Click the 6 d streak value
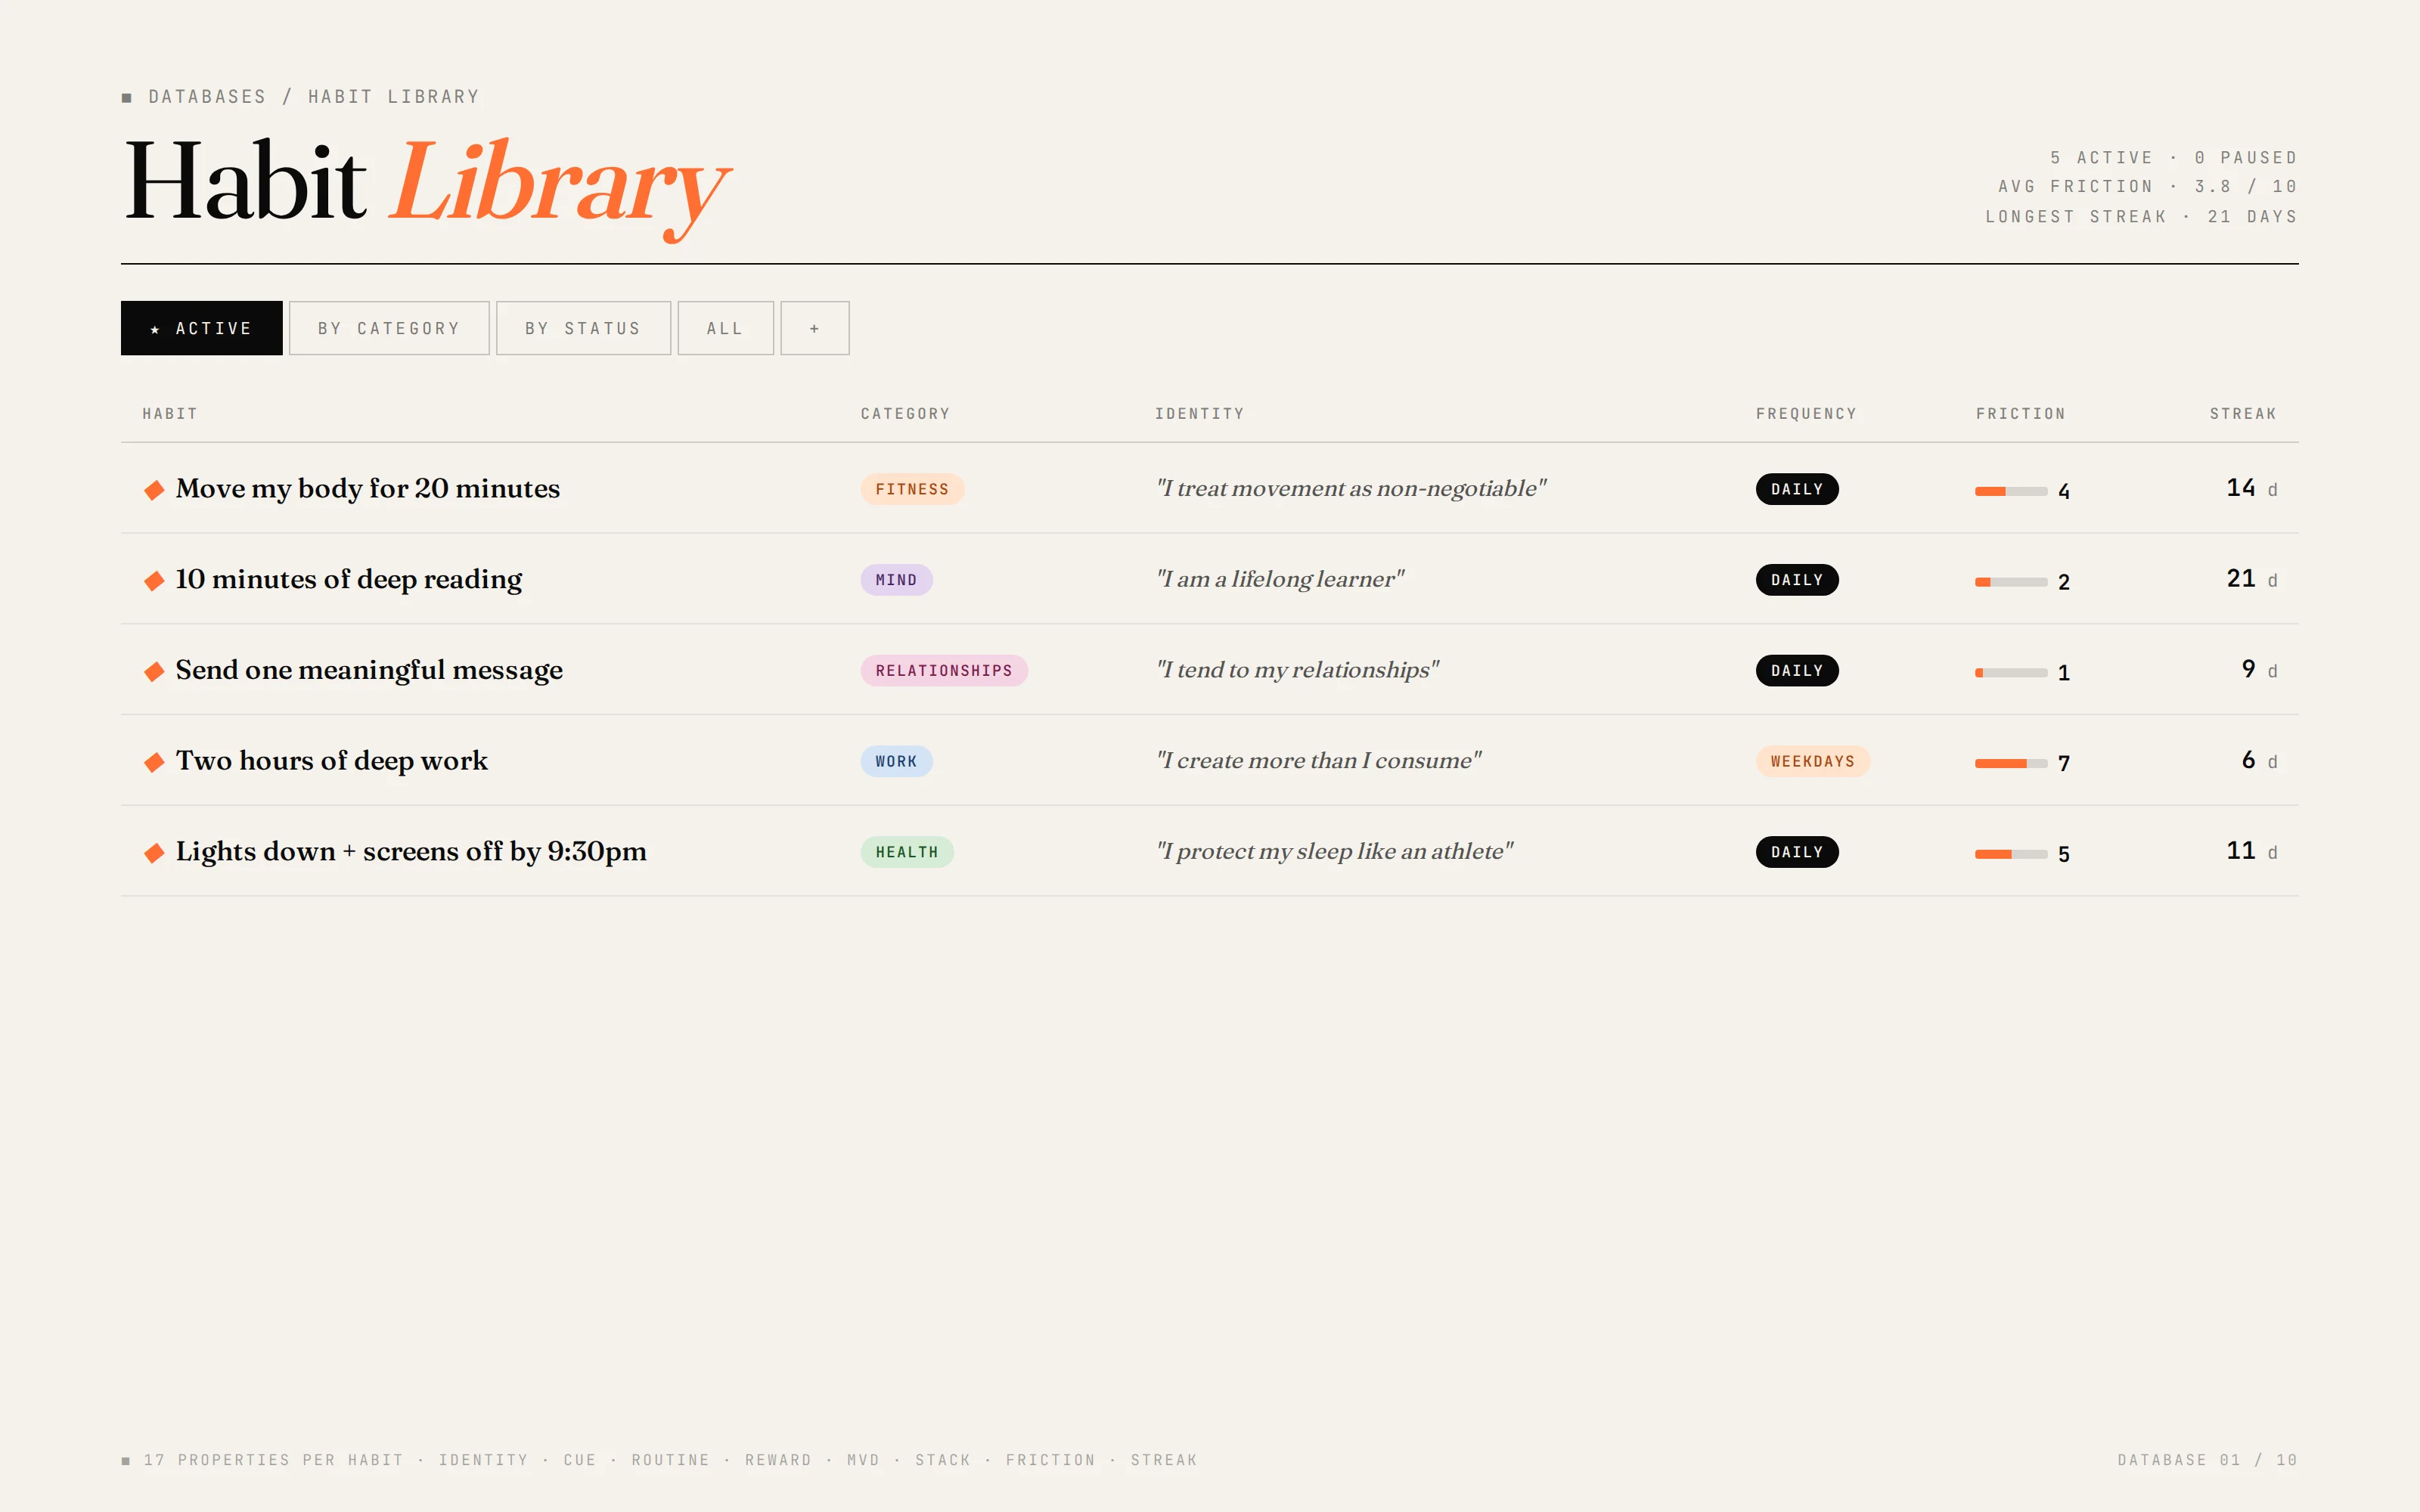The width and height of the screenshot is (2420, 1512). [2259, 760]
